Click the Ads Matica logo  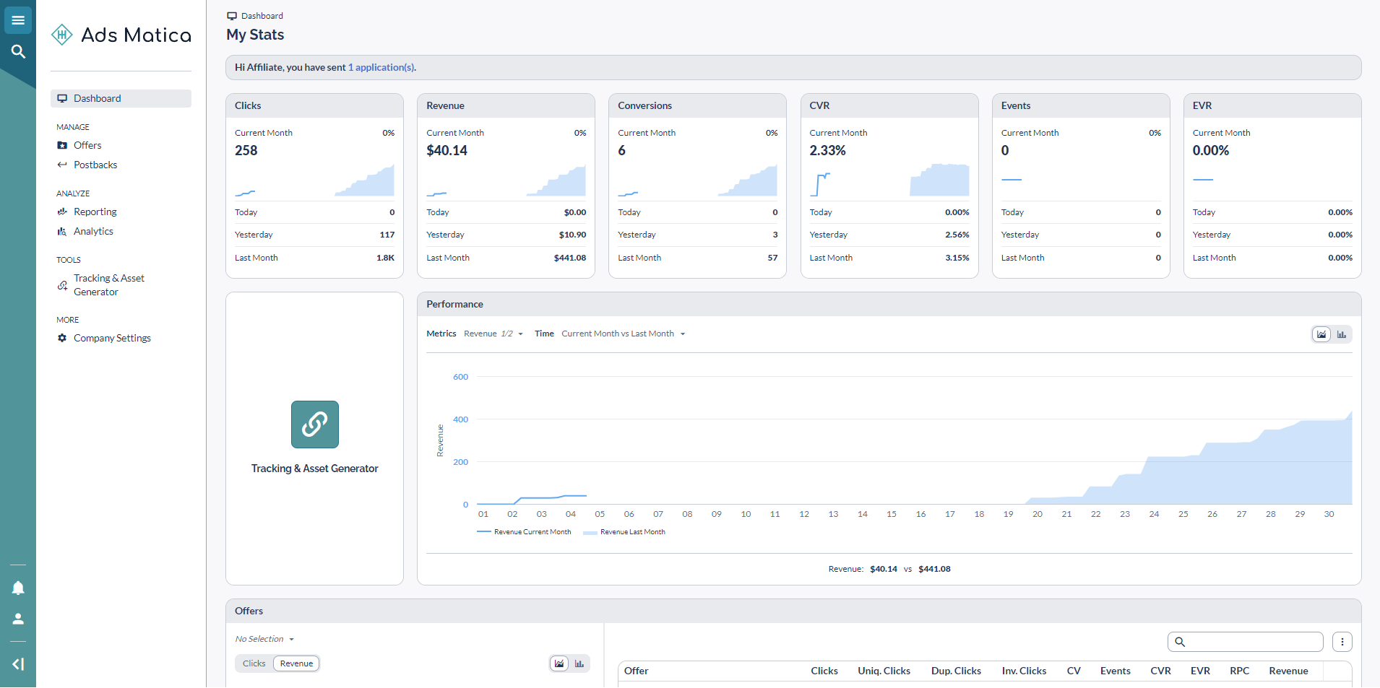coord(121,35)
